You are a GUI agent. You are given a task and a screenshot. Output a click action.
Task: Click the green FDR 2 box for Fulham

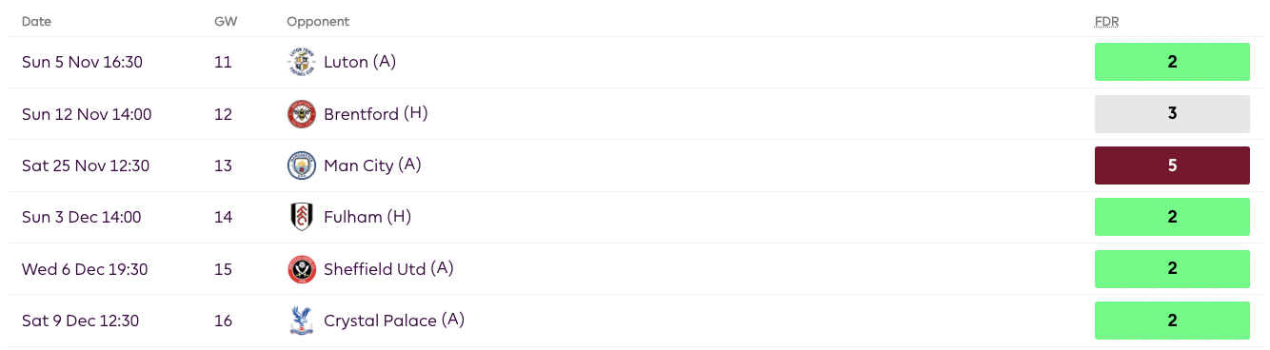[x=1172, y=217]
